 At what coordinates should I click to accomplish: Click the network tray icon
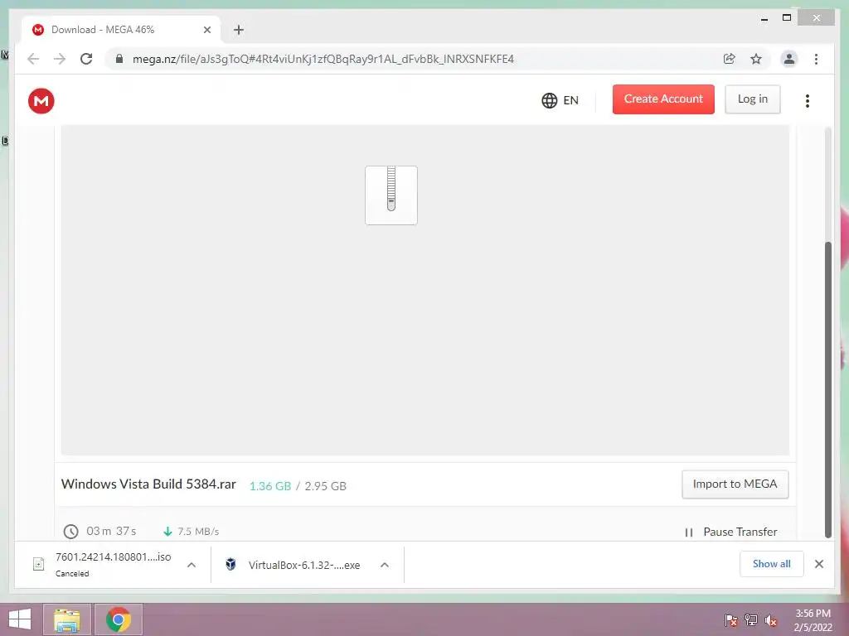(751, 620)
